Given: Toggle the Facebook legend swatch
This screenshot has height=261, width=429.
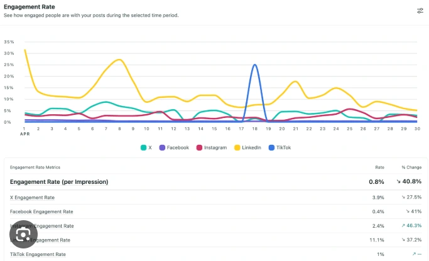Looking at the screenshot, I should point(162,148).
